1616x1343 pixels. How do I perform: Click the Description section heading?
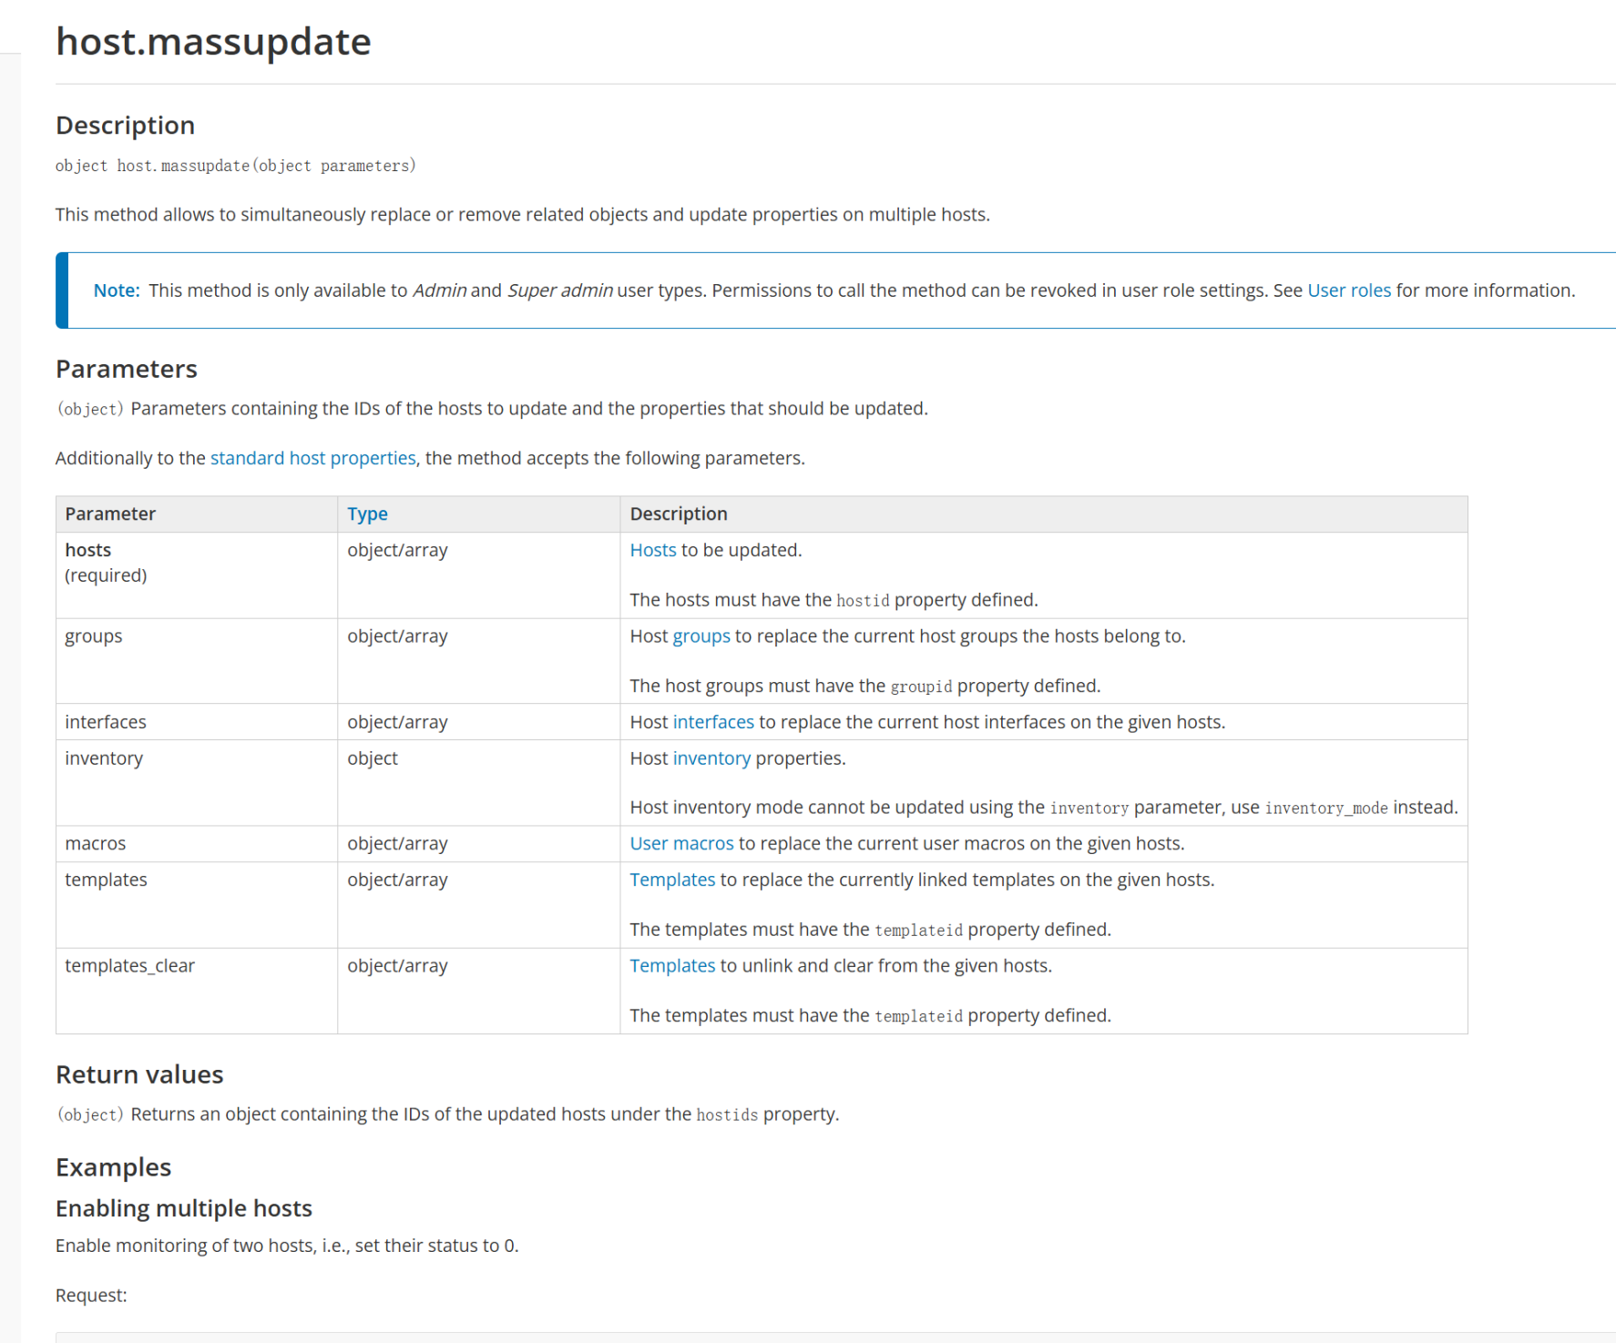point(125,126)
